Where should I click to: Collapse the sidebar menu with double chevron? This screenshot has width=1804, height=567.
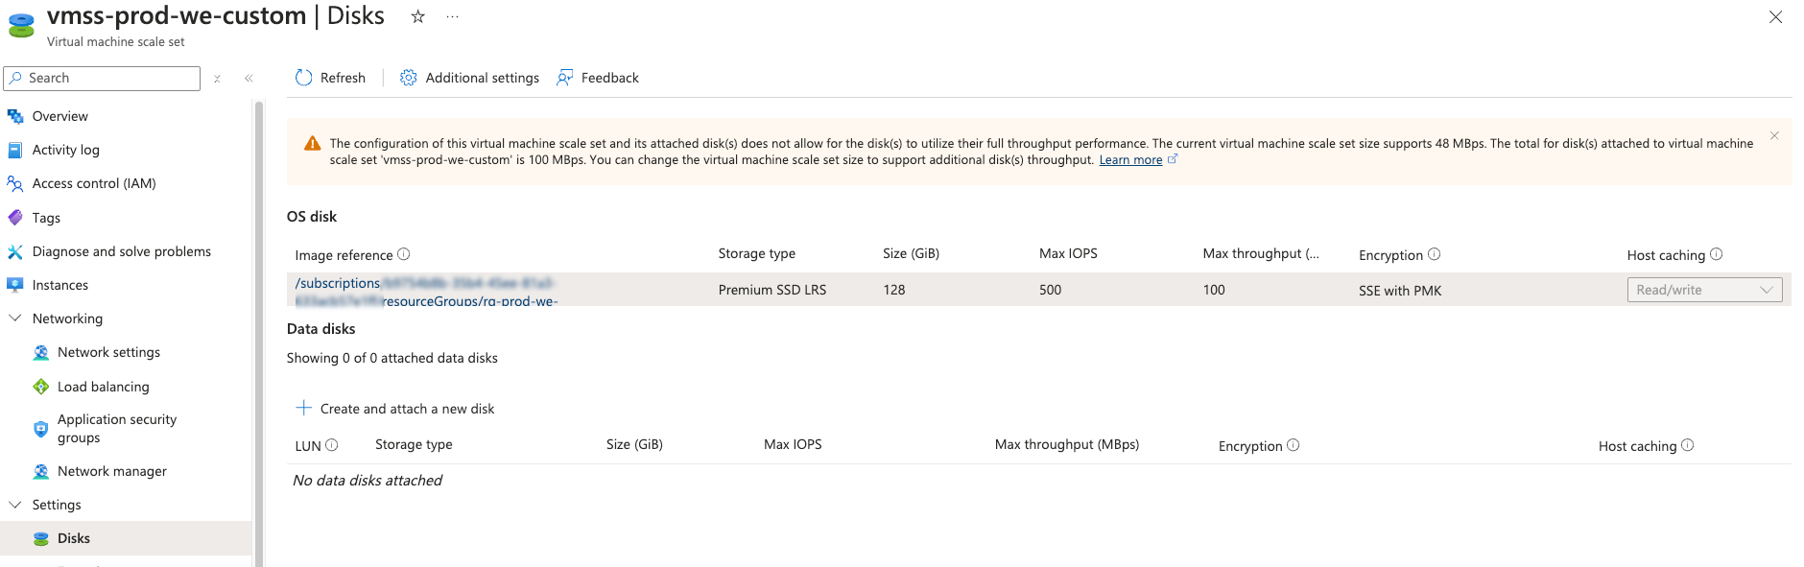click(x=249, y=79)
